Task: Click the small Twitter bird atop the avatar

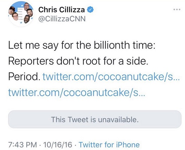Action: point(22,5)
